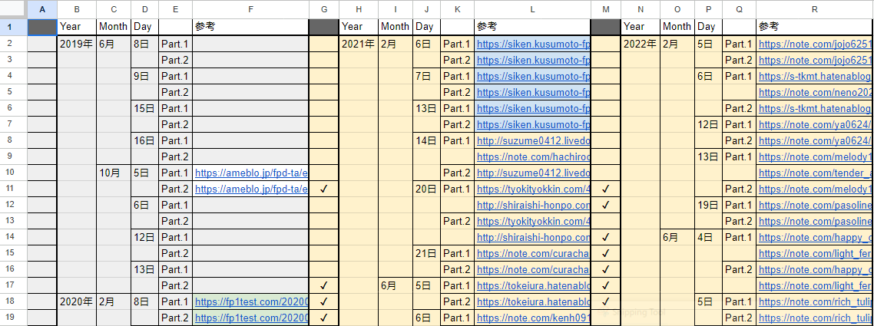Click the select-all corner box
The width and height of the screenshot is (874, 326).
pos(13,9)
